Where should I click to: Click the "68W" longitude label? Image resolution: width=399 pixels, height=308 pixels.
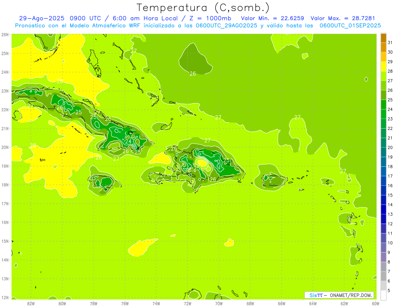pos(250,303)
